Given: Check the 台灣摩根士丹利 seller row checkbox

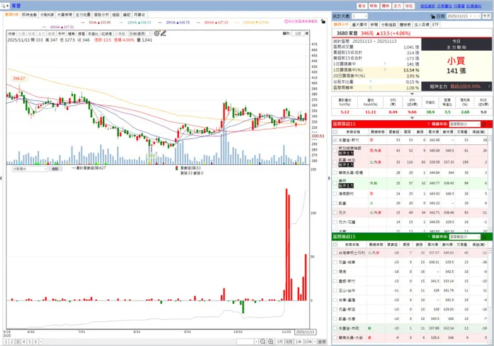Looking at the screenshot, I should tap(335, 252).
